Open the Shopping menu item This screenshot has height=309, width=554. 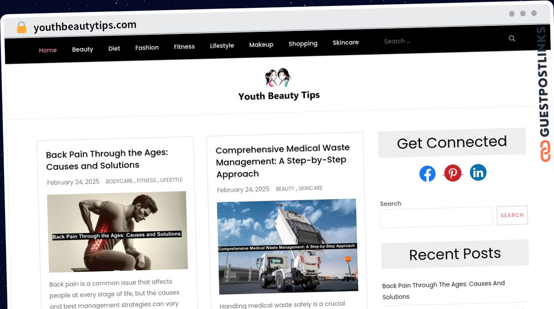303,43
